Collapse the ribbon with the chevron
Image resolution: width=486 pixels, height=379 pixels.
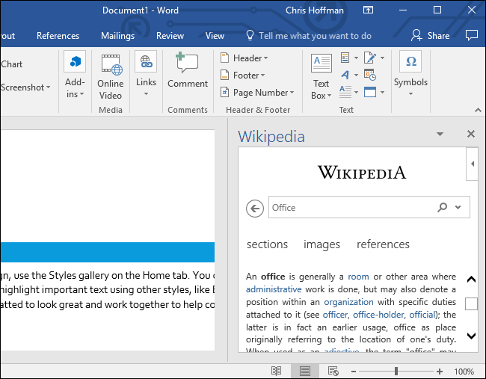478,110
